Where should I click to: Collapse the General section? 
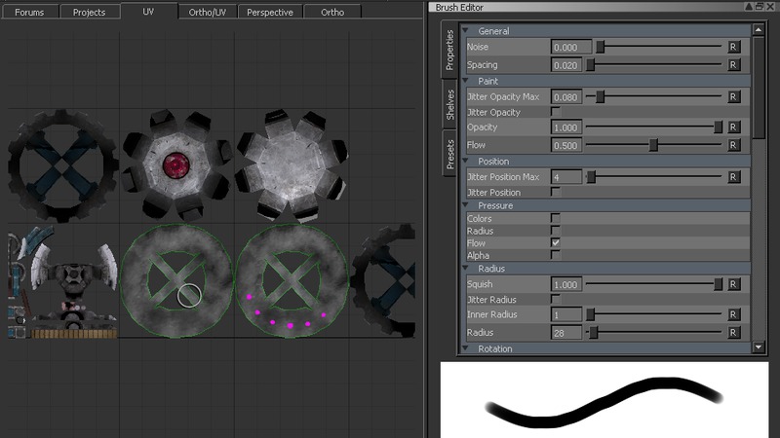pyautogui.click(x=471, y=31)
